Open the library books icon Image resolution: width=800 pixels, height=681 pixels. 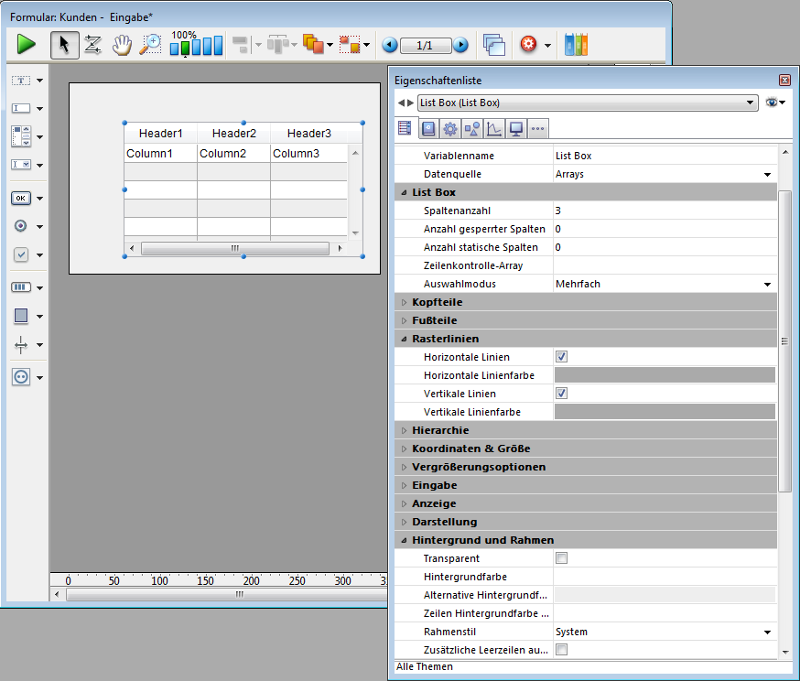[576, 44]
